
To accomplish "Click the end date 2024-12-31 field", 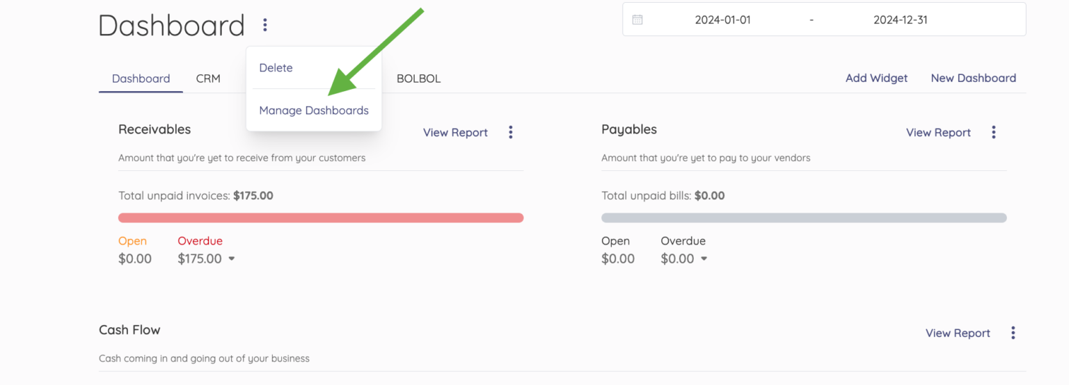I will [901, 19].
